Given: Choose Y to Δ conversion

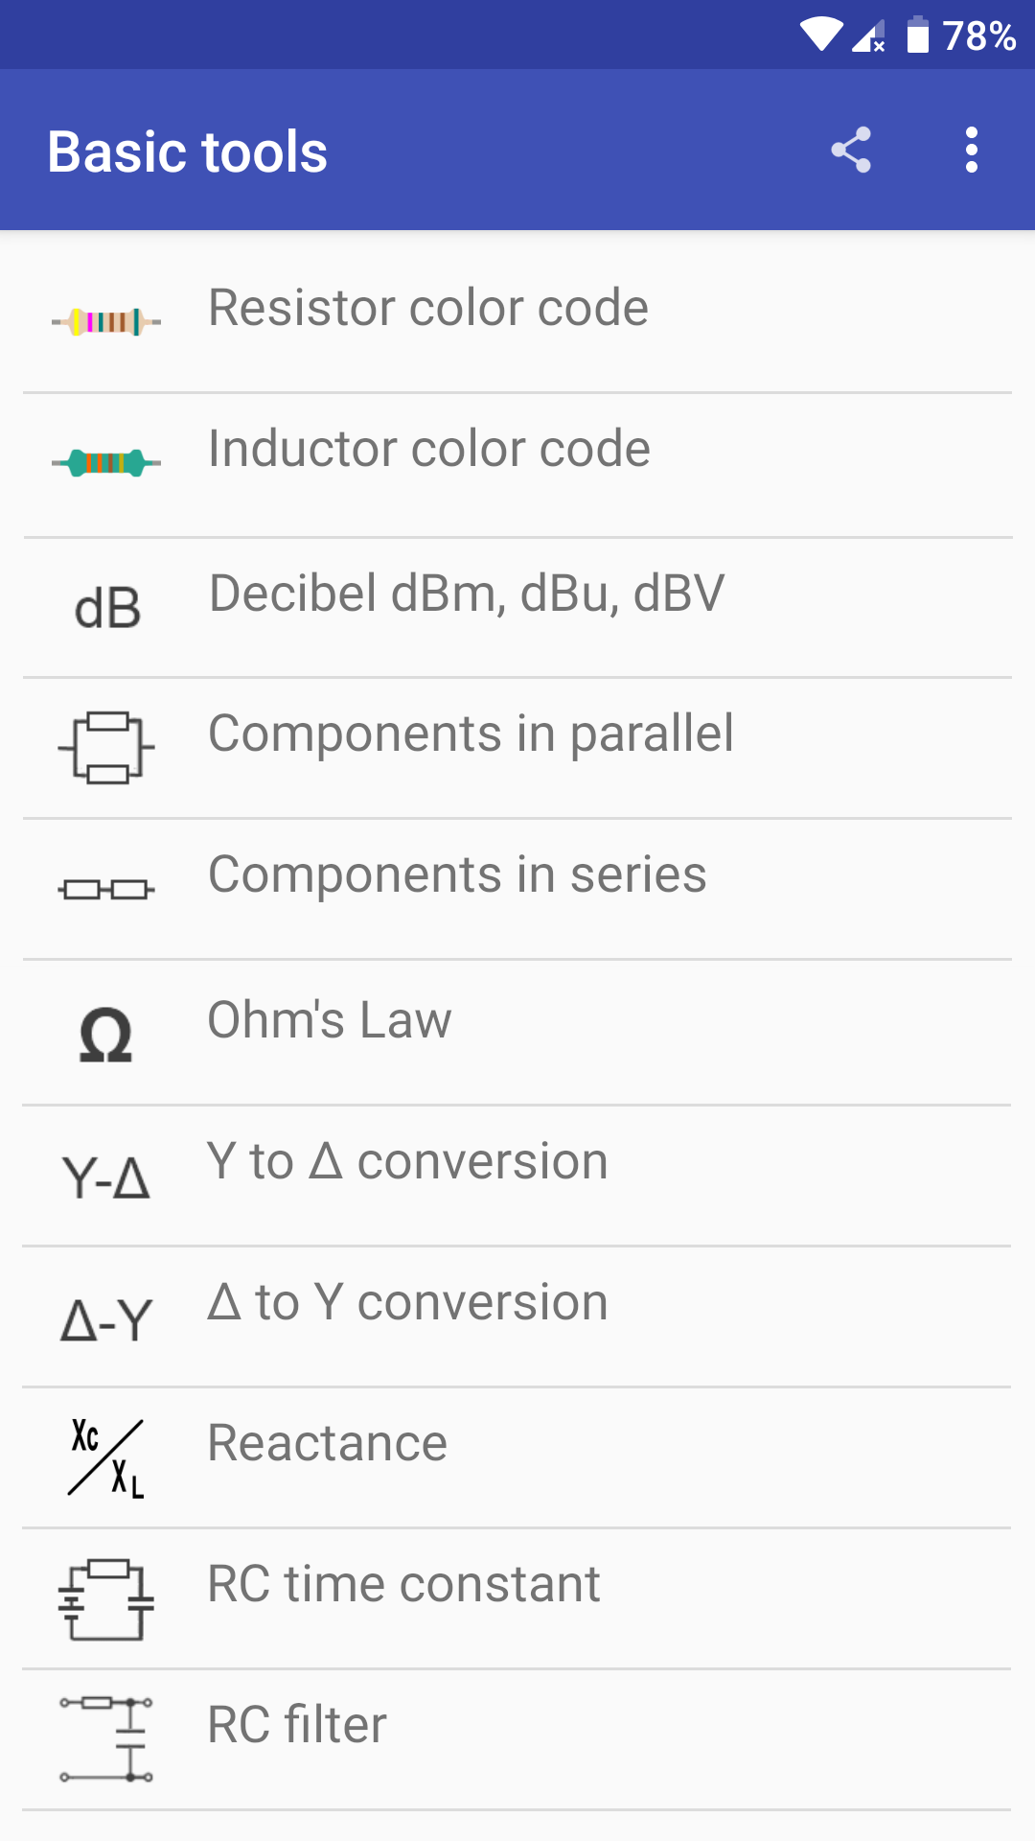Looking at the screenshot, I should [407, 1162].
